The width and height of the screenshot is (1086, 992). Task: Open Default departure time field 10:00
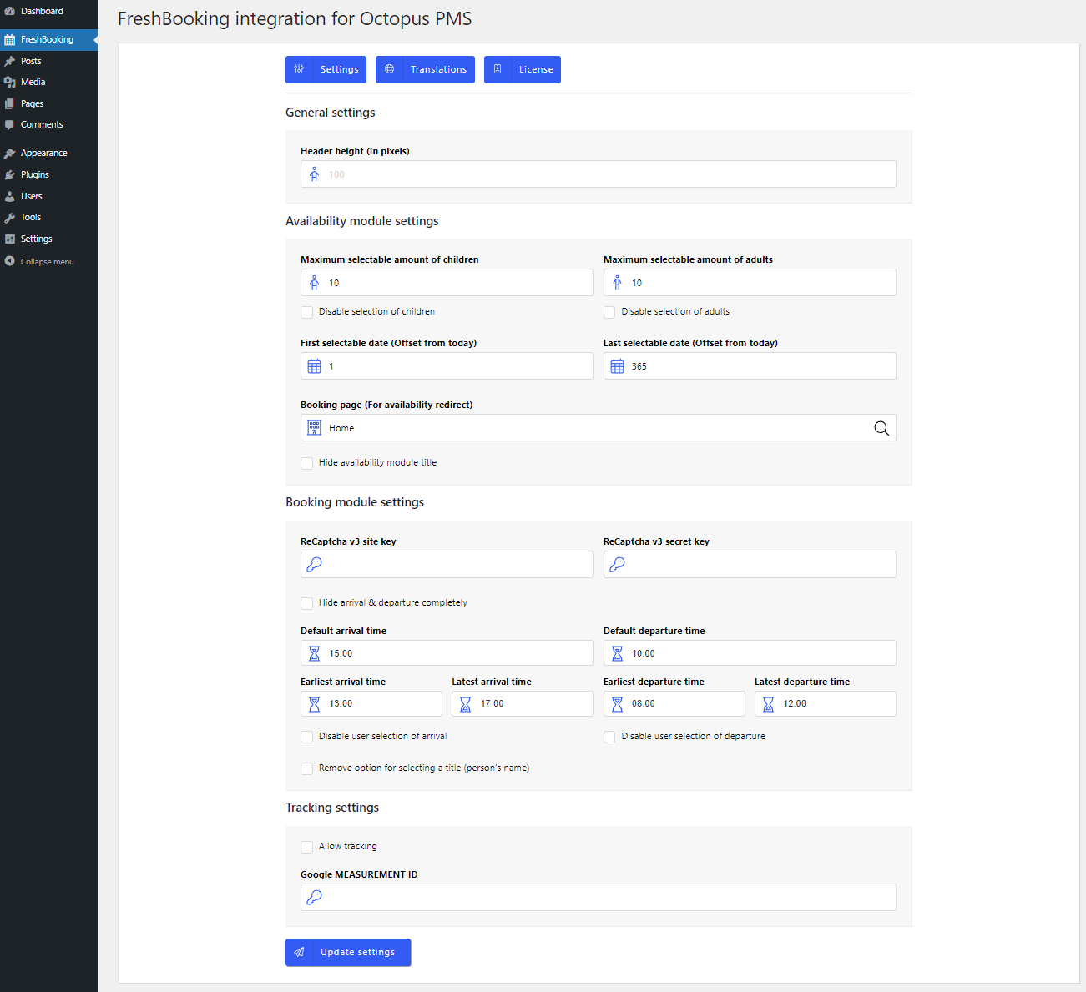[750, 653]
